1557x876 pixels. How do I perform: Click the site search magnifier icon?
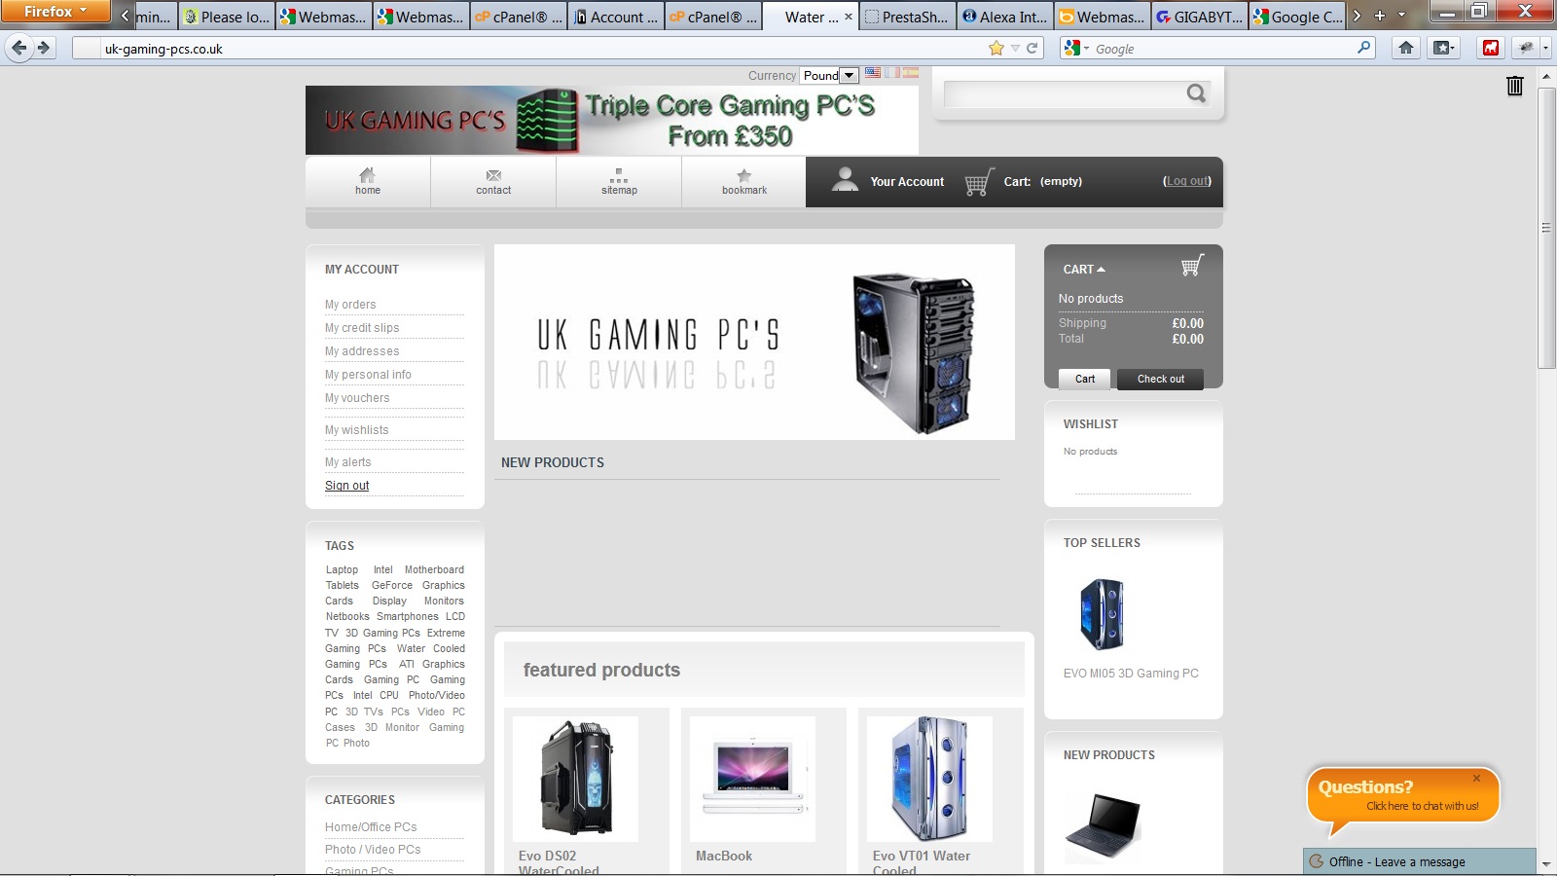point(1196,93)
